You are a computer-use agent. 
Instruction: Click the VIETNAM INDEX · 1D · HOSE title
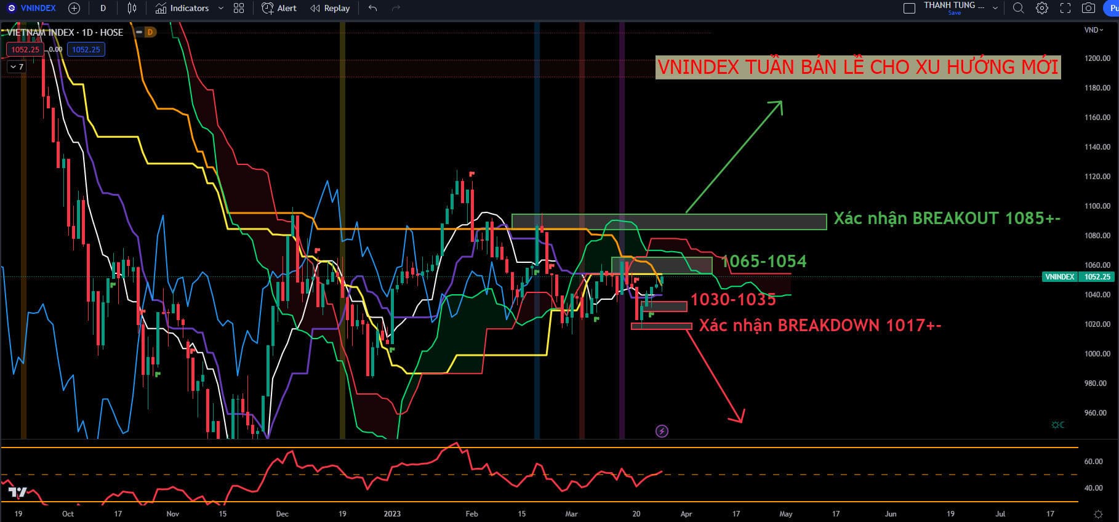click(65, 32)
